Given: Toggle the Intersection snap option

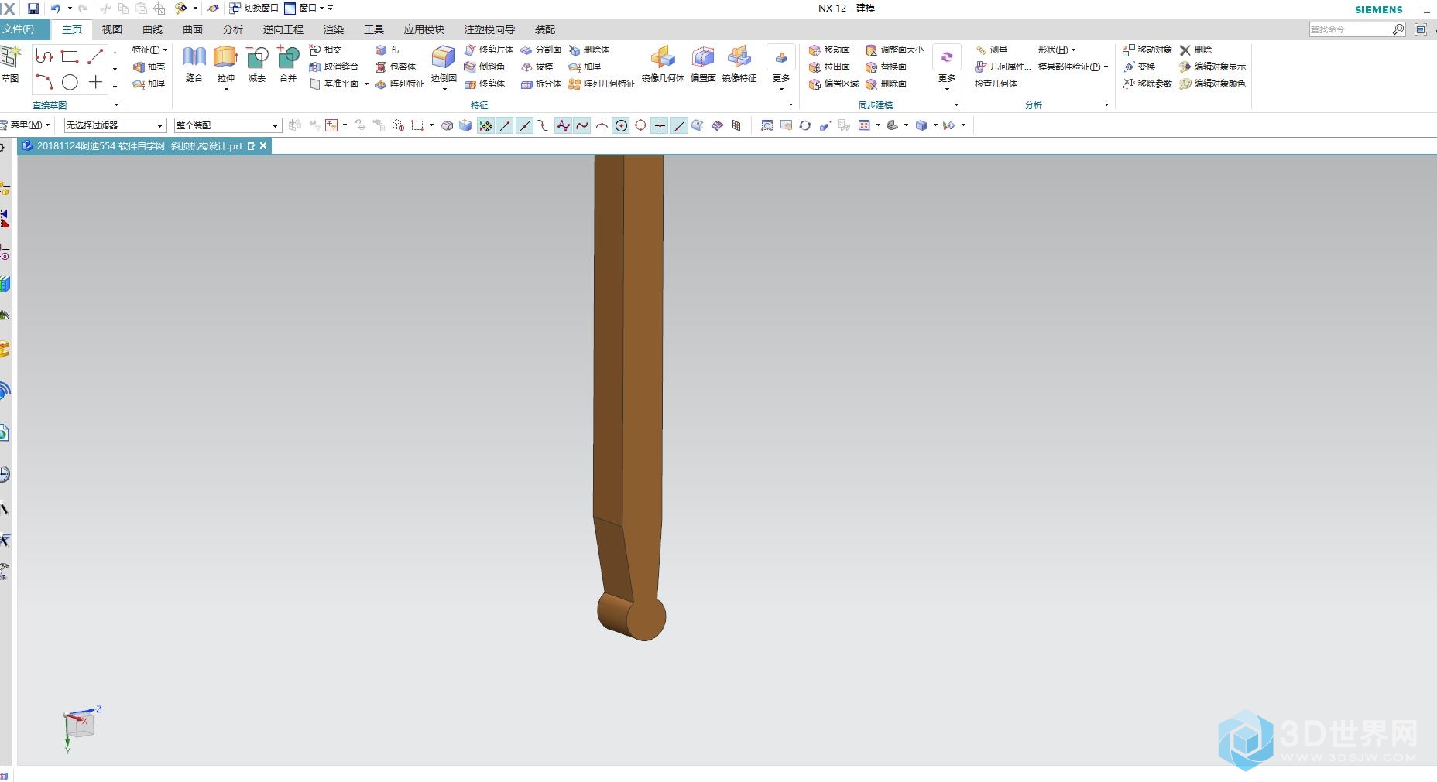Looking at the screenshot, I should click(602, 125).
